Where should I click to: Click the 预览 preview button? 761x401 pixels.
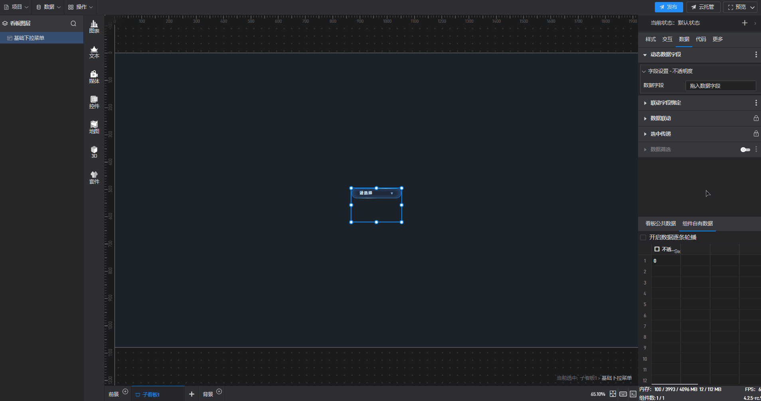pyautogui.click(x=737, y=7)
